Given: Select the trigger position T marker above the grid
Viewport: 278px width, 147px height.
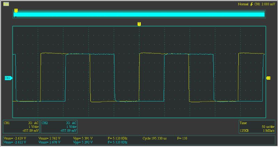Looking at the screenshot, I should click(x=139, y=24).
